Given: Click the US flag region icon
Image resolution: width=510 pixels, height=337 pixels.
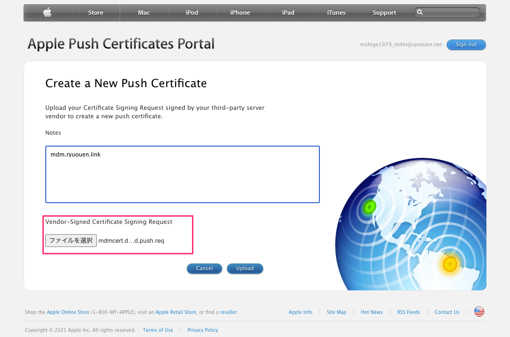Looking at the screenshot, I should (479, 312).
